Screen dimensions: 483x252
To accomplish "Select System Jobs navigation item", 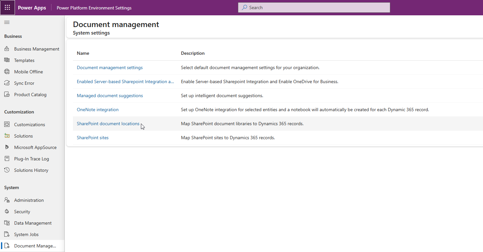I will click(x=32, y=234).
